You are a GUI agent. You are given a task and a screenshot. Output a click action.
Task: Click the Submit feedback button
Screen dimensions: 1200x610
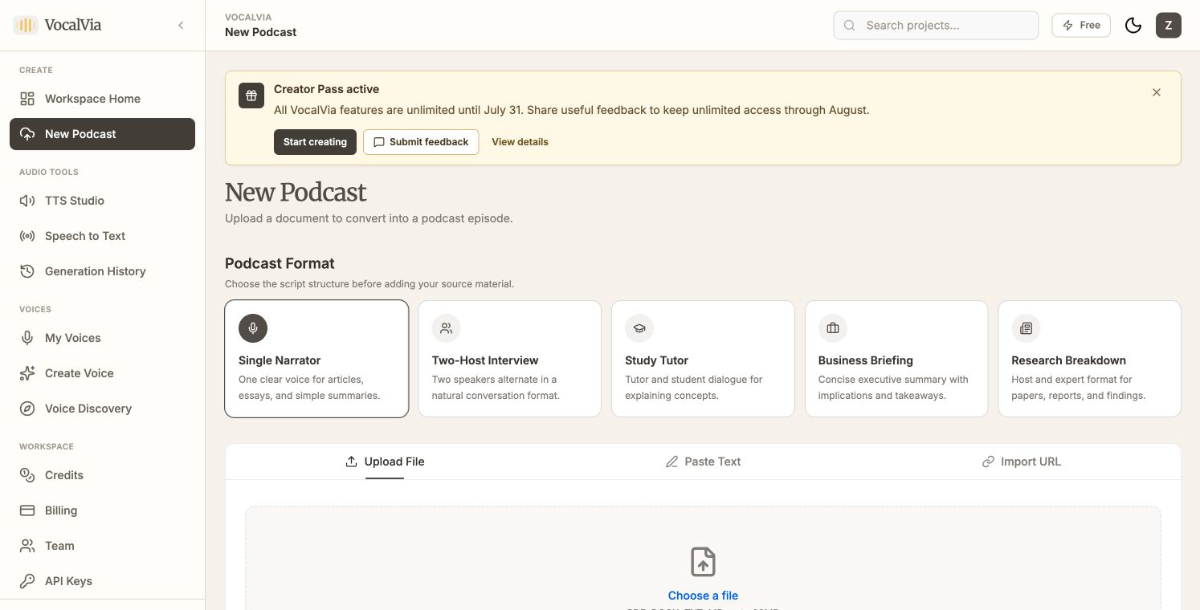pos(421,142)
